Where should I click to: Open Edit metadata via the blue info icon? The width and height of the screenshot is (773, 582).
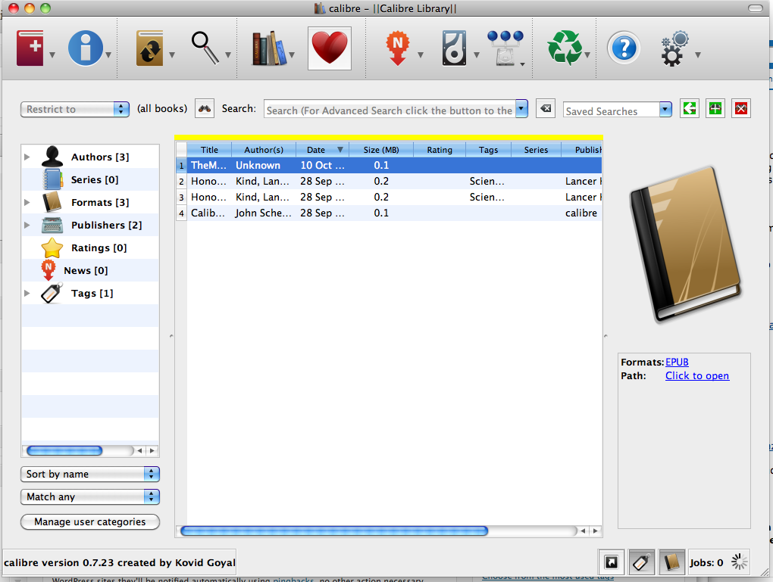[x=86, y=48]
